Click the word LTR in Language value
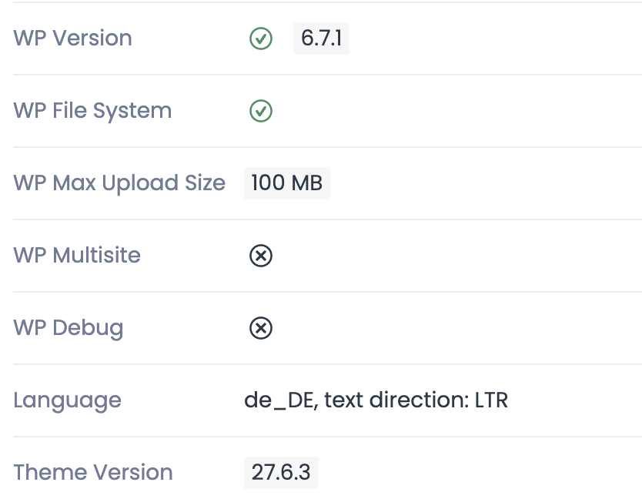 pos(491,400)
